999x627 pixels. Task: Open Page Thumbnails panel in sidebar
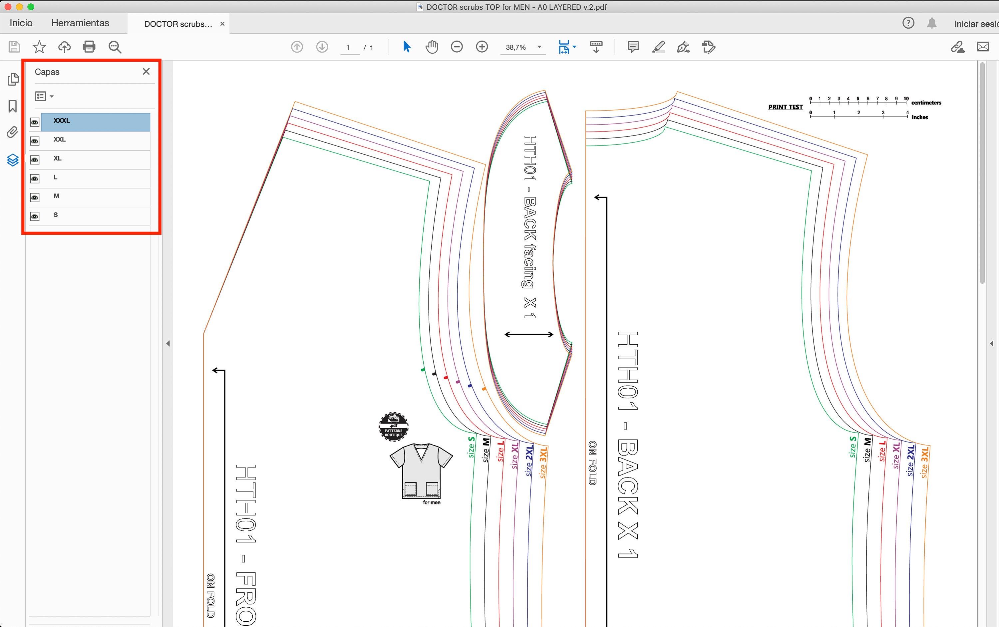pyautogui.click(x=13, y=79)
